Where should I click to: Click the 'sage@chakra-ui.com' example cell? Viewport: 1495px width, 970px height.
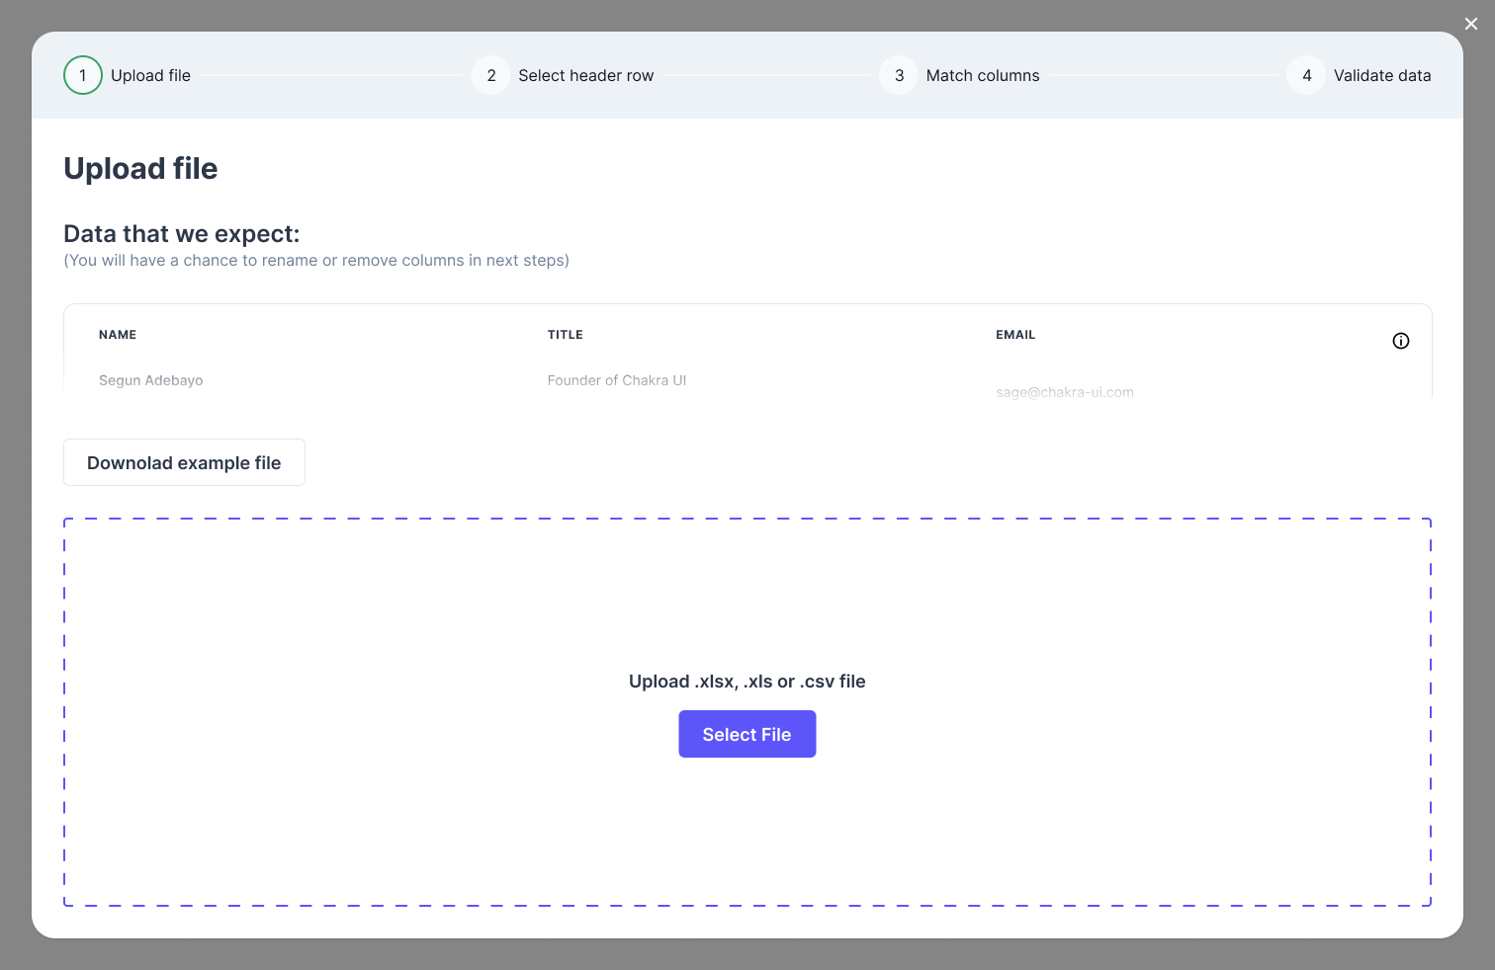tap(1065, 392)
